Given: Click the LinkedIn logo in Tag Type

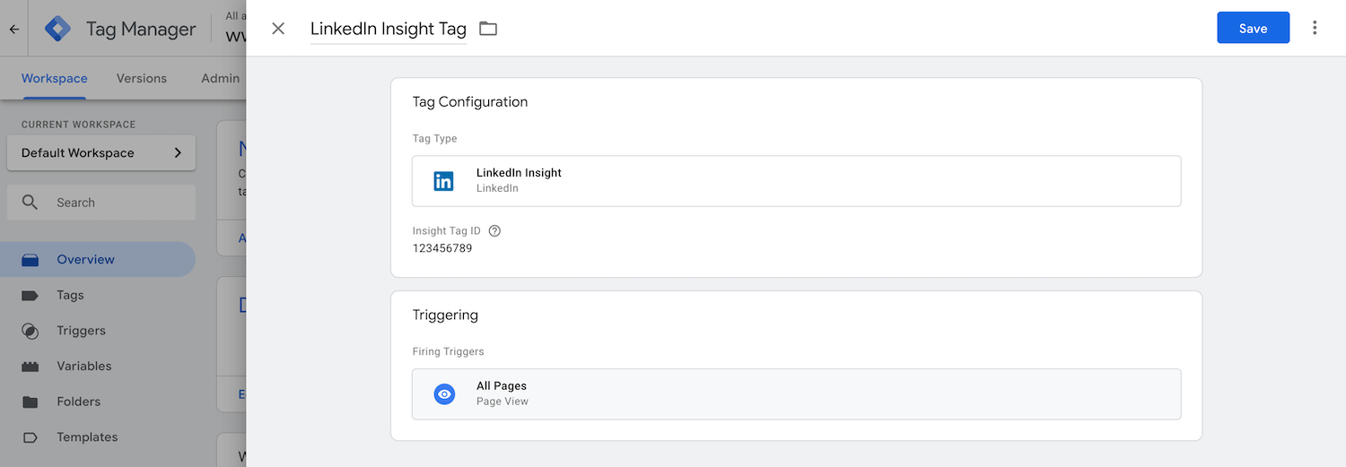Looking at the screenshot, I should pos(443,181).
